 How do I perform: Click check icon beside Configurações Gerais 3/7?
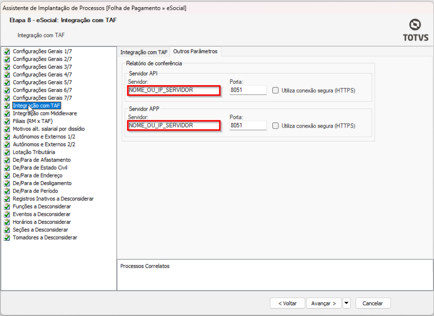click(7, 67)
